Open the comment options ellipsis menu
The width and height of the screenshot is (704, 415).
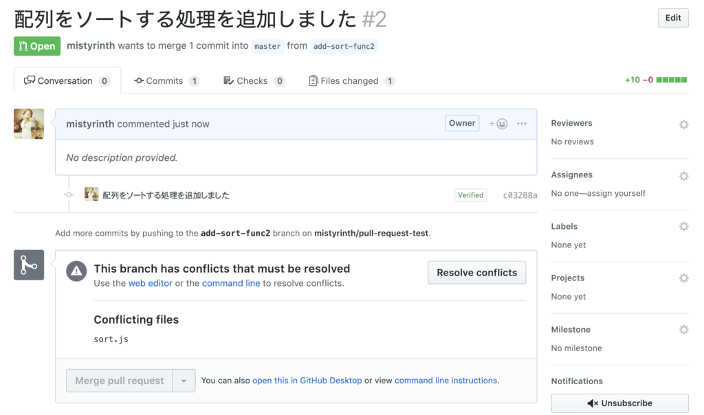pyautogui.click(x=521, y=124)
